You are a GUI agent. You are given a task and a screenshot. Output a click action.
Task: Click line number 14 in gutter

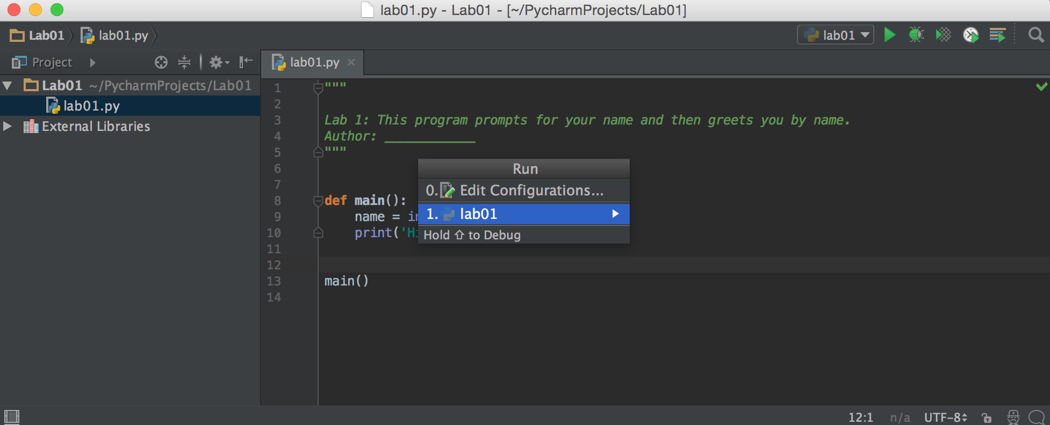pos(274,297)
